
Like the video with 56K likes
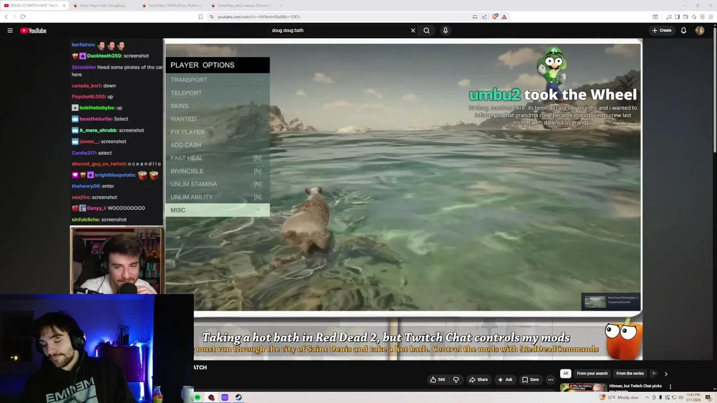437,379
